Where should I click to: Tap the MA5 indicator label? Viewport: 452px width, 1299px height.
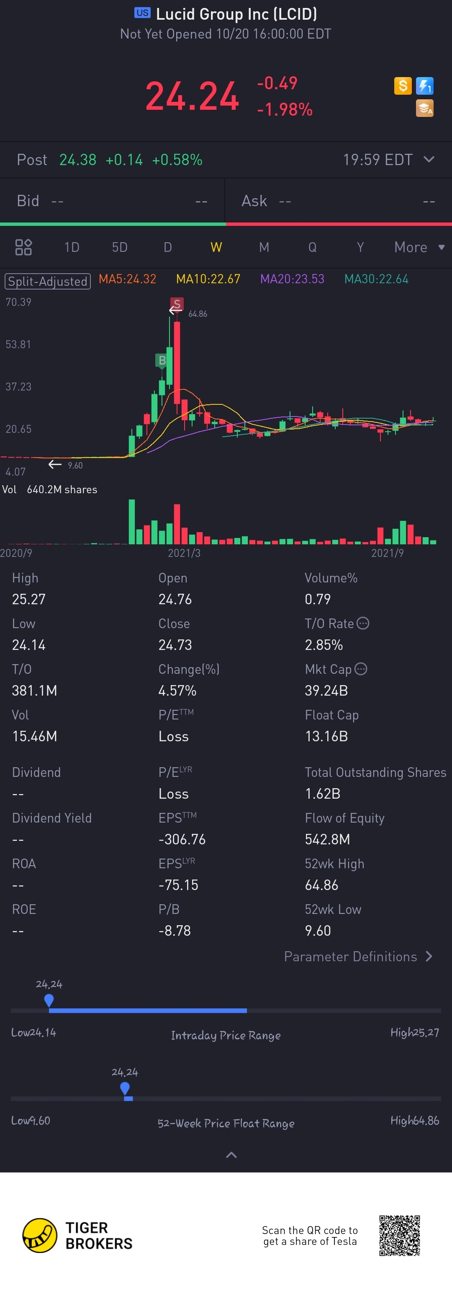(x=128, y=279)
